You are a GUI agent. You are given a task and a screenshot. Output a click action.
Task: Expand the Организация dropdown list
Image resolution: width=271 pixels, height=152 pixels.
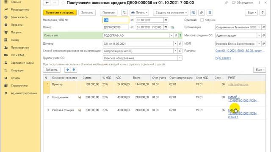(x=259, y=27)
